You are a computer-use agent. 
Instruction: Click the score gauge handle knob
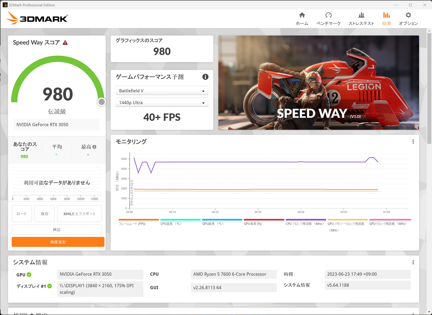(101, 102)
